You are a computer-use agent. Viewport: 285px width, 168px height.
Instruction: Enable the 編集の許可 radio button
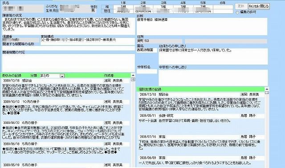click(x=237, y=12)
